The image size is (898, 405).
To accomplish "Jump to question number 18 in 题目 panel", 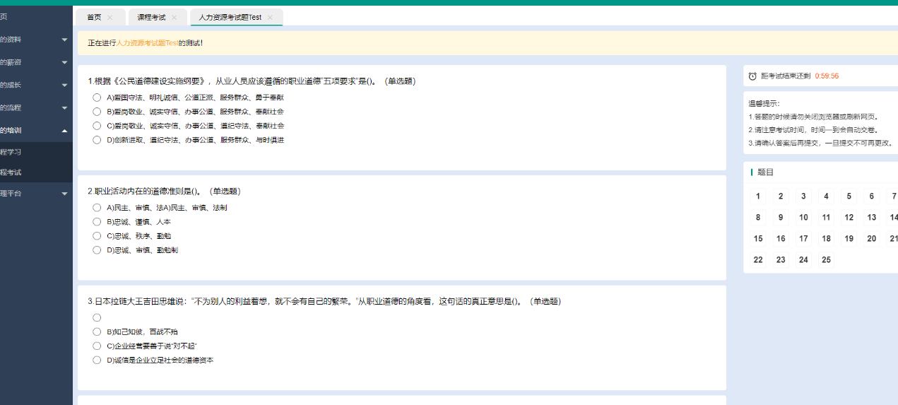I will (x=826, y=239).
